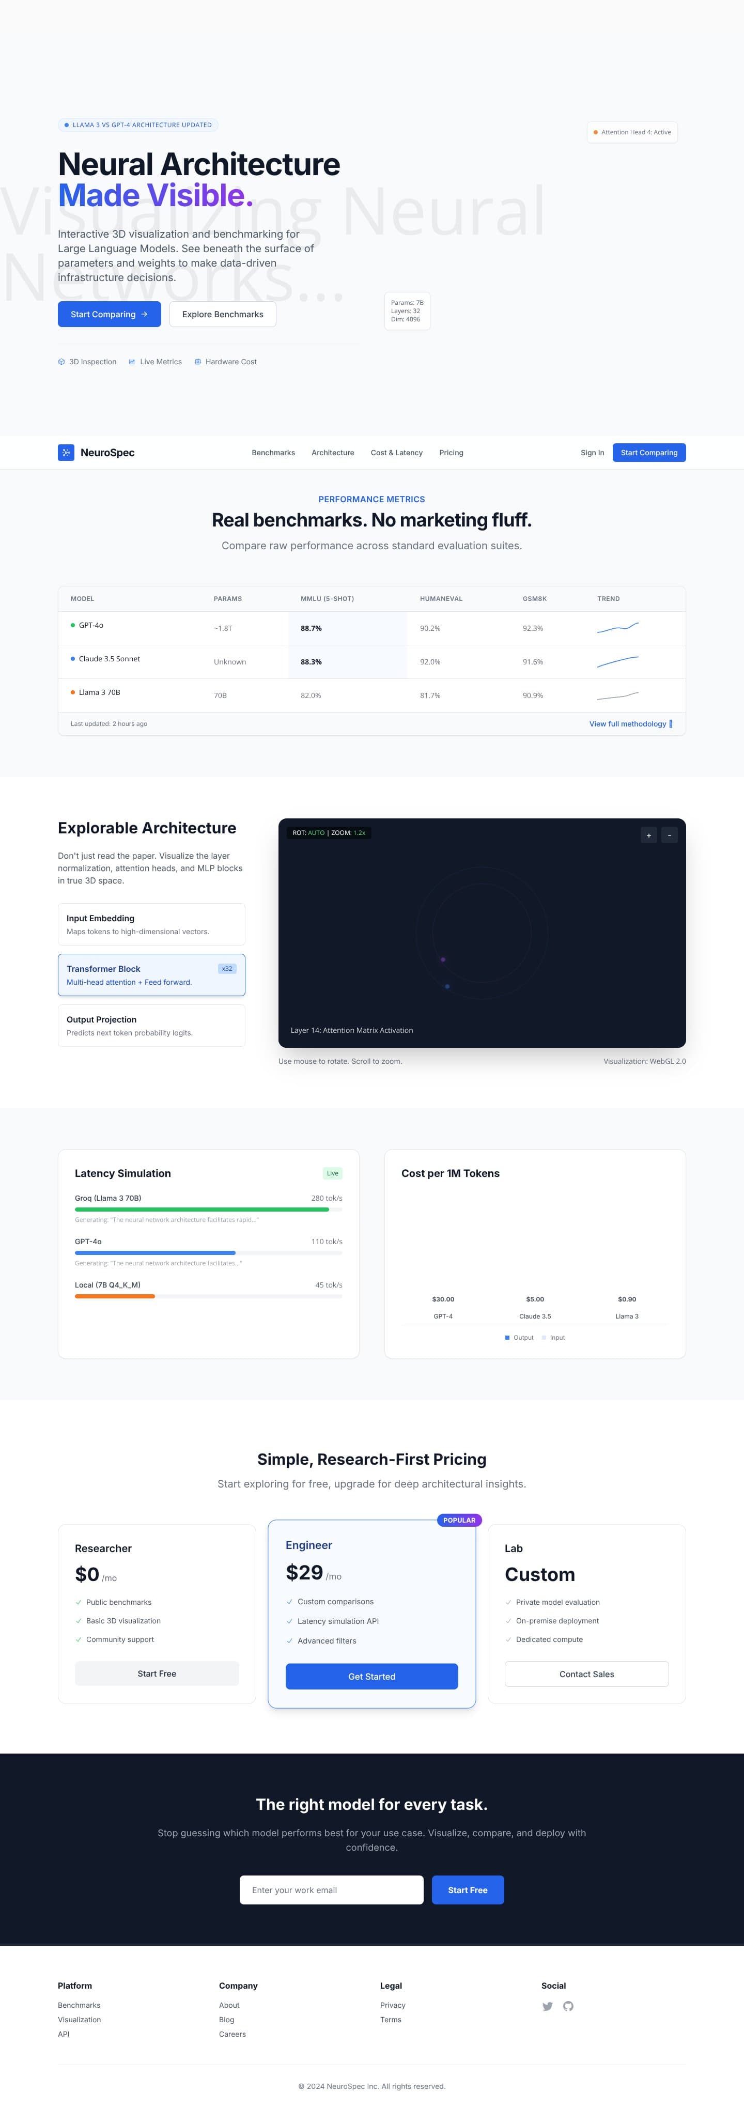Image resolution: width=744 pixels, height=2108 pixels.
Task: Click the hero Start Comparing button
Action: pos(109,314)
